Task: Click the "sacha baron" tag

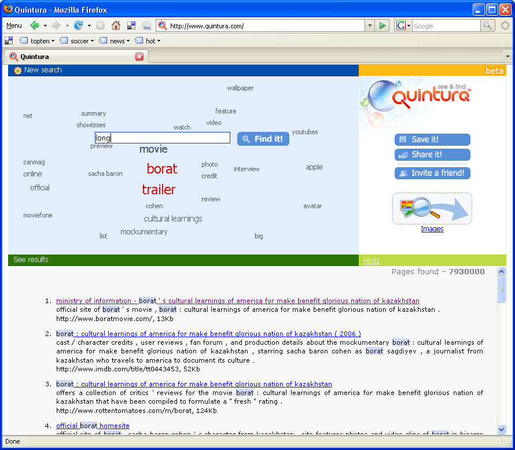Action: click(105, 174)
